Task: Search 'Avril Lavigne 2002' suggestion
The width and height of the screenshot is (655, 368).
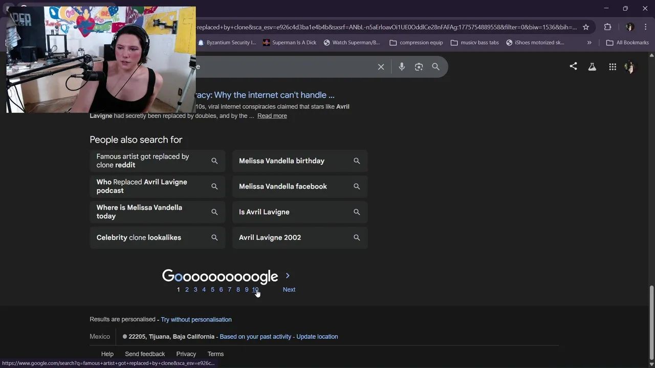Action: tap(300, 238)
